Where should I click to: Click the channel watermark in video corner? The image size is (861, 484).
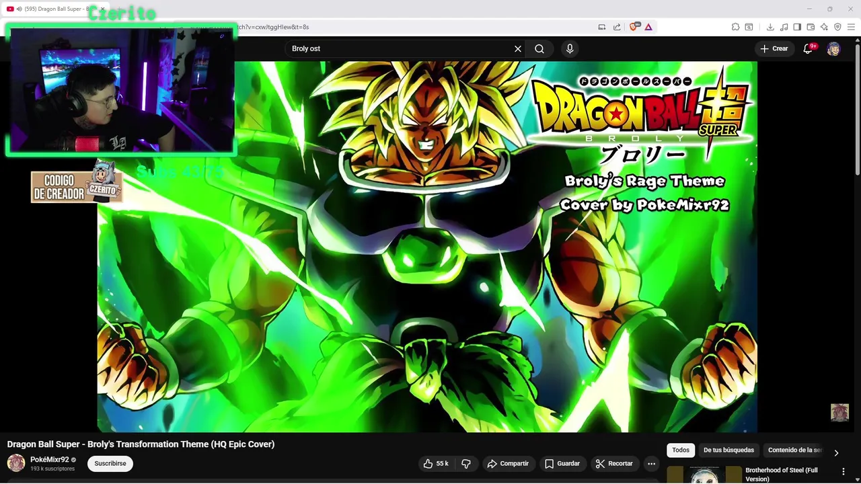click(x=839, y=413)
